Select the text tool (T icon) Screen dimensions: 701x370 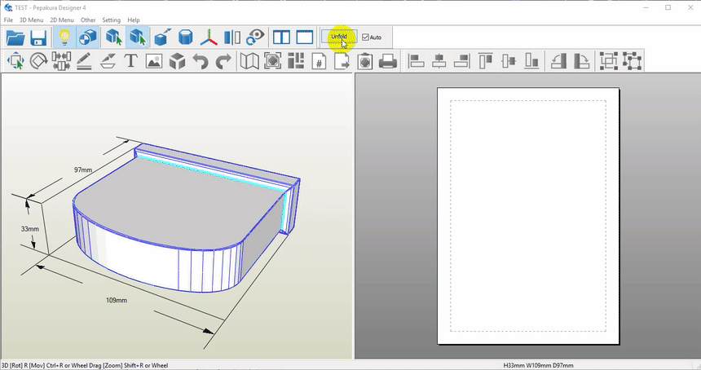tap(130, 61)
